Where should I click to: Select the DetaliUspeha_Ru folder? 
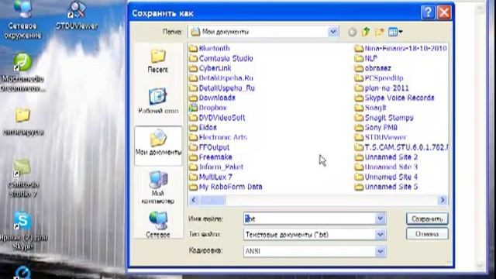222,88
